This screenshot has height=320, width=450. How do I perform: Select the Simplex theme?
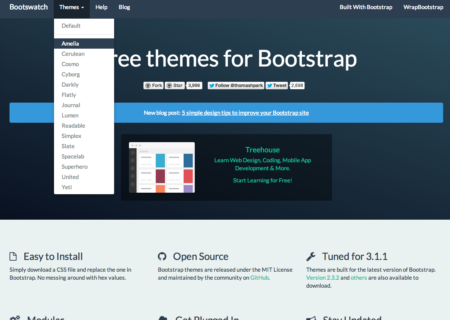point(84,136)
